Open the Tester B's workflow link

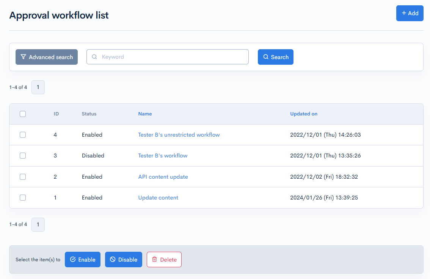click(163, 156)
